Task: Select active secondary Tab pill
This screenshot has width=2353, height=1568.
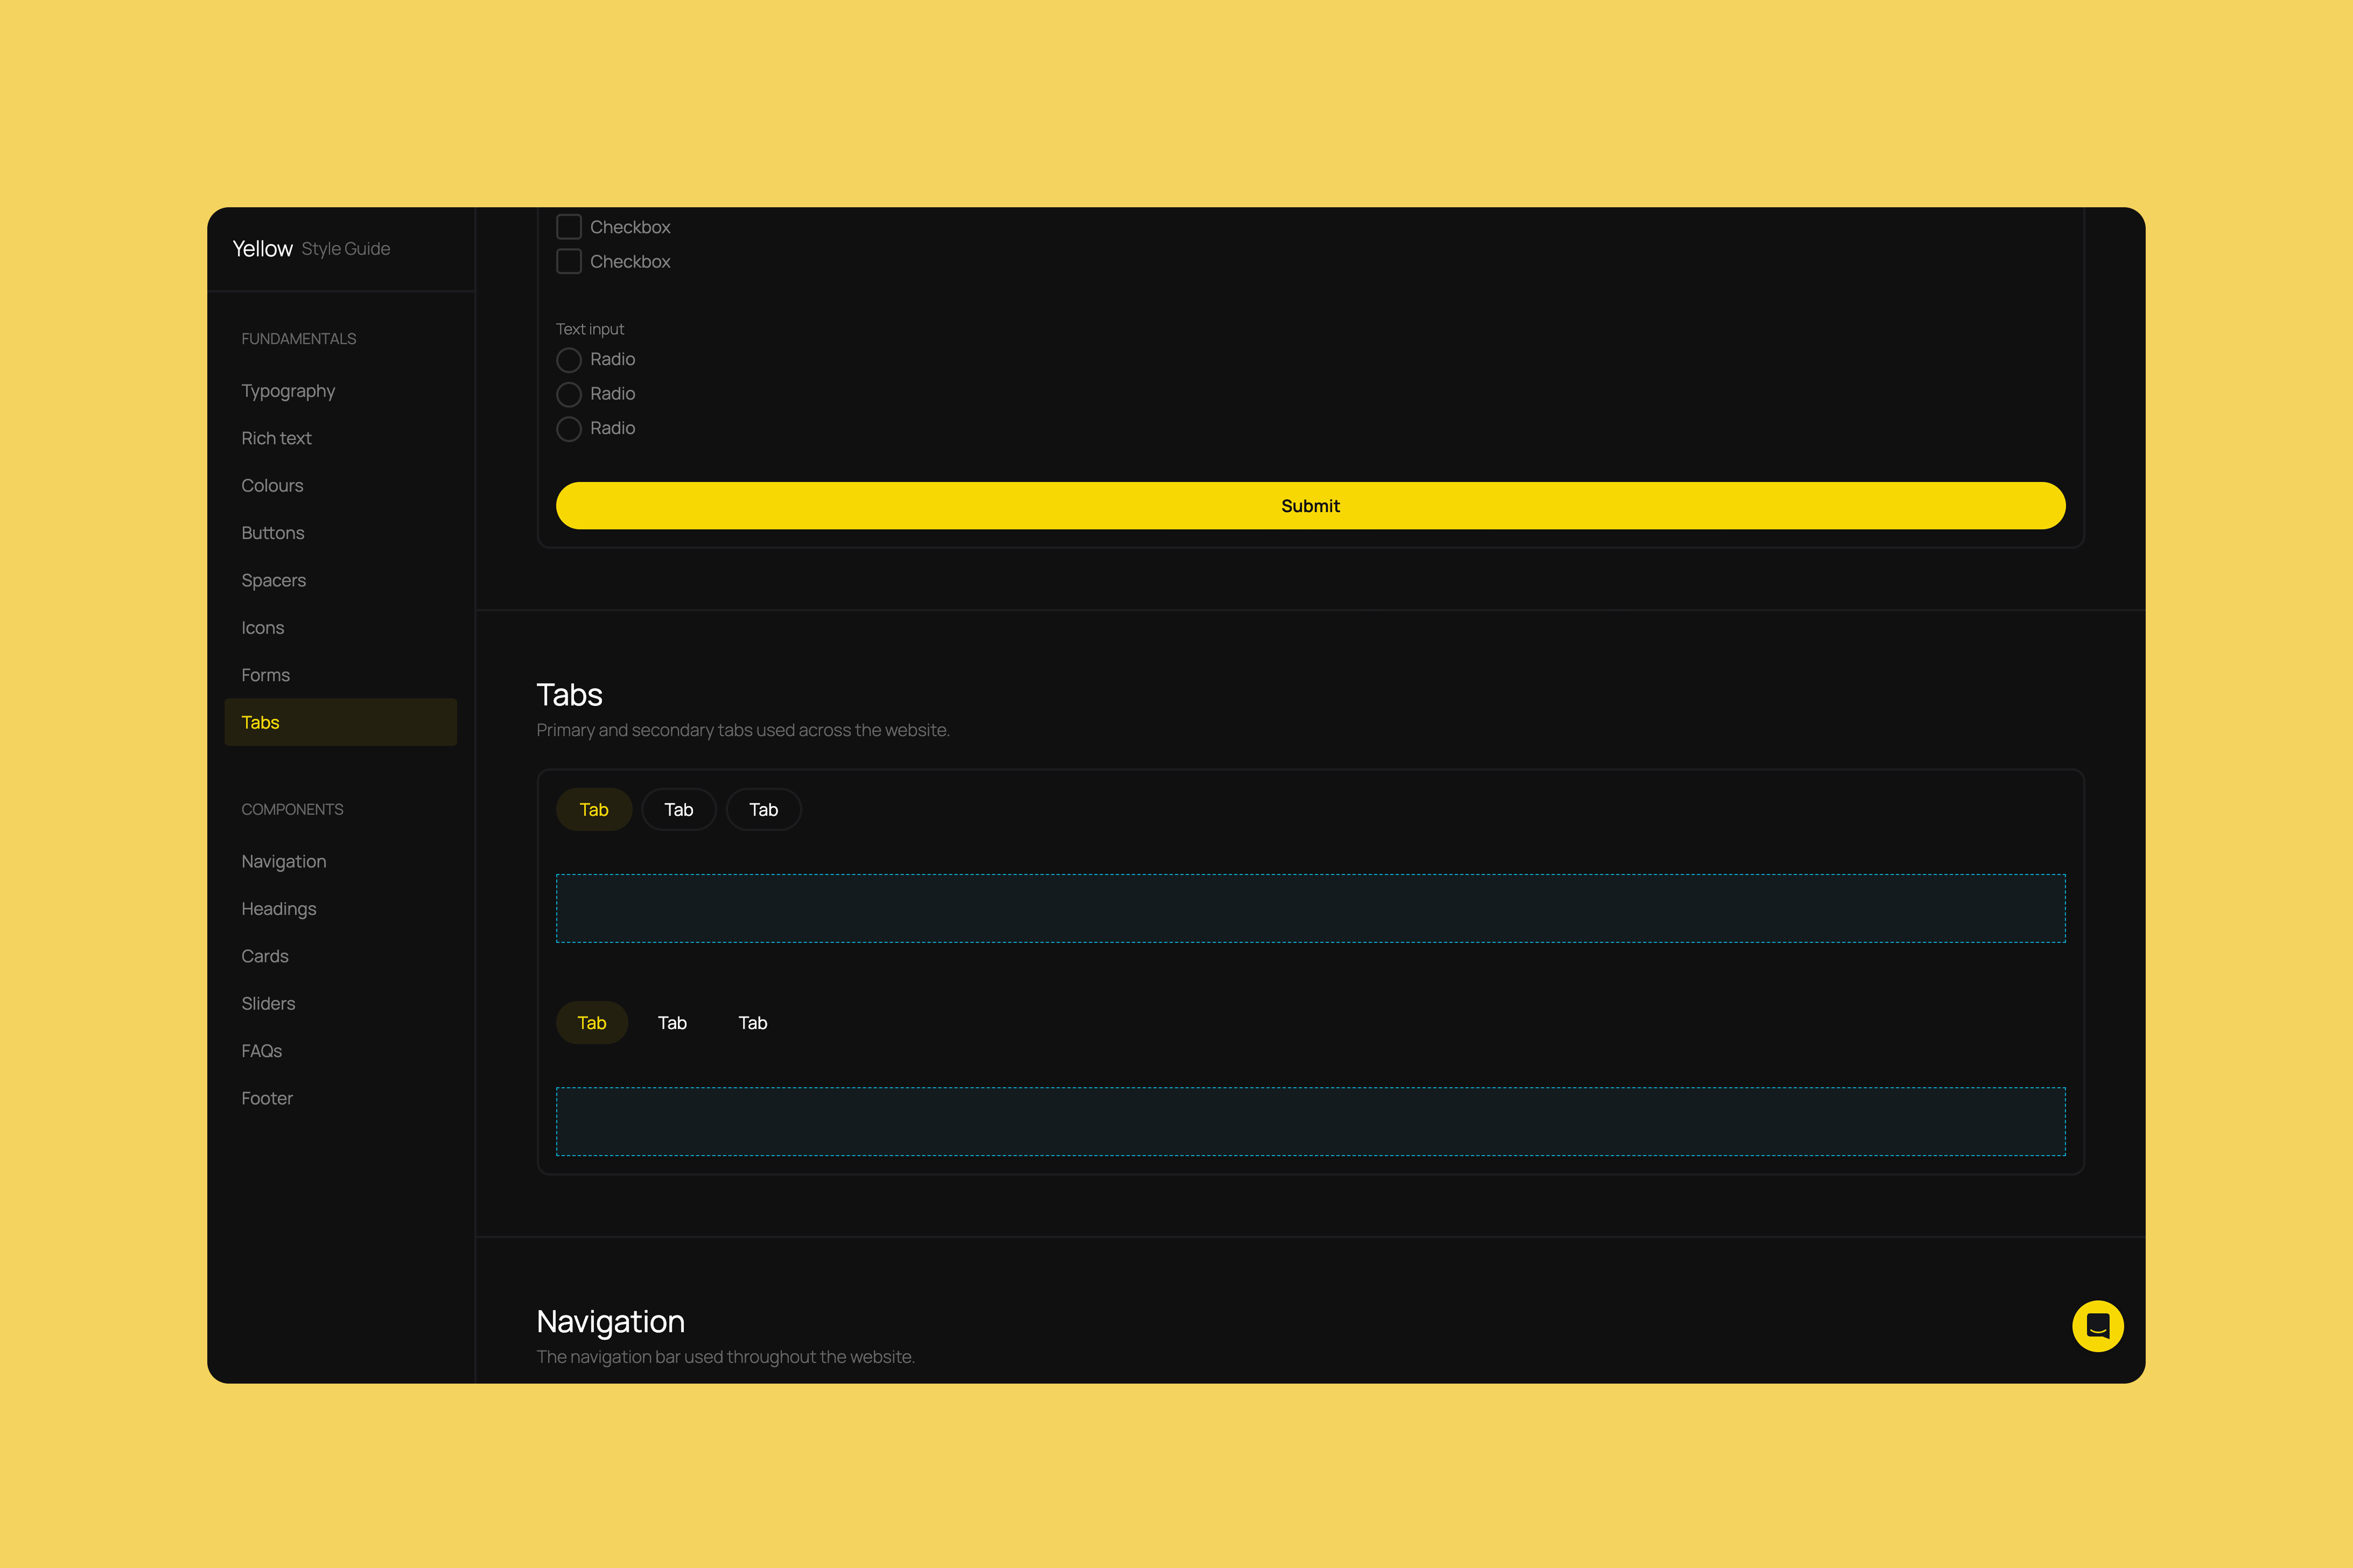Action: pyautogui.click(x=592, y=1023)
